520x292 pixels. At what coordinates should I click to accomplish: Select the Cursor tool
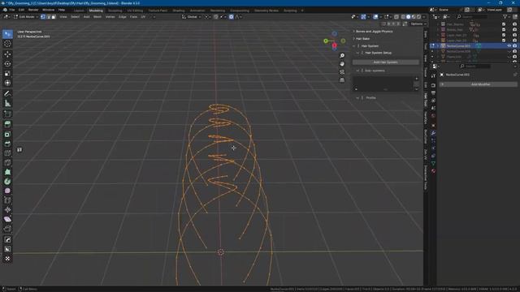7,44
